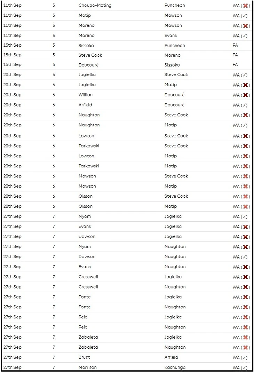Click the check mark in the Dawson–Naughton row
254x372 pixels.
(245, 257)
